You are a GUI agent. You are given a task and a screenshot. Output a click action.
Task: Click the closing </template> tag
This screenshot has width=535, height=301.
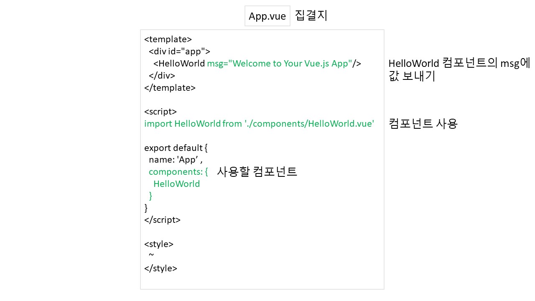pyautogui.click(x=170, y=88)
